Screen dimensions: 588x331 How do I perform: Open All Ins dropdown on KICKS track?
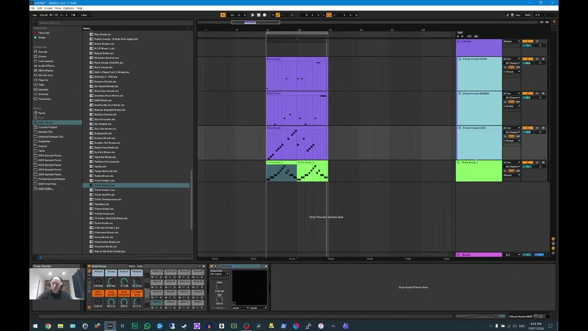511,59
